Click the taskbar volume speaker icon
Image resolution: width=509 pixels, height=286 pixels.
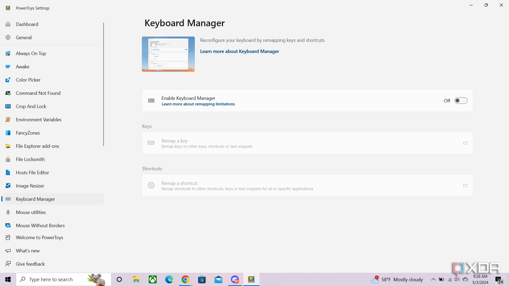(457, 279)
